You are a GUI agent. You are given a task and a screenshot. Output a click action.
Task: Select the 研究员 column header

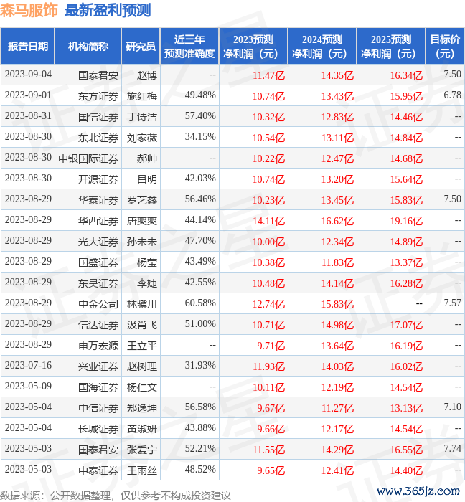pyautogui.click(x=141, y=46)
